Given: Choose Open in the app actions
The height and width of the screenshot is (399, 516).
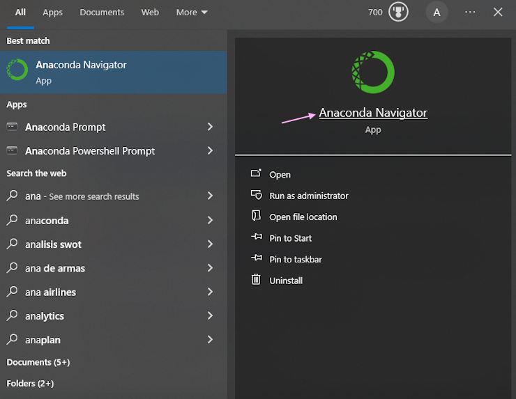Looking at the screenshot, I should point(280,175).
